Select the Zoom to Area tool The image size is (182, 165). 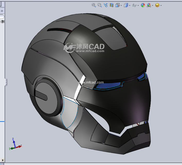click(x=99, y=5)
